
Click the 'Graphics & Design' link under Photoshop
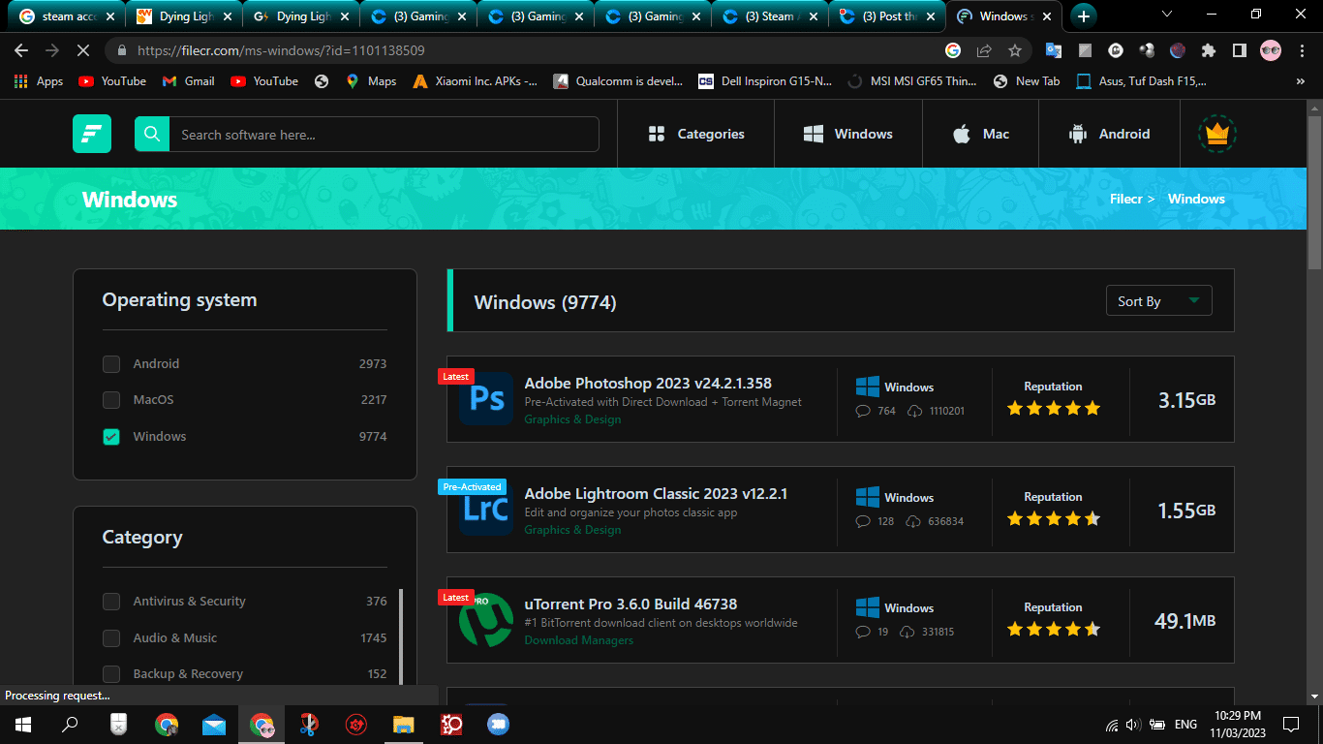[x=572, y=419]
